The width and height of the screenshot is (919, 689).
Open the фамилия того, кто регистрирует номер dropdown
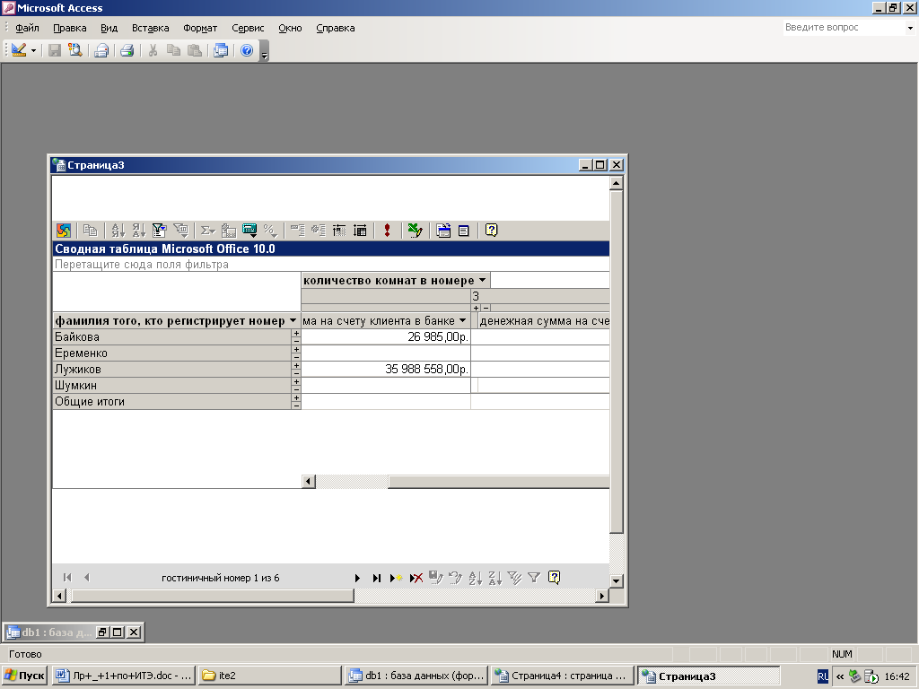293,320
